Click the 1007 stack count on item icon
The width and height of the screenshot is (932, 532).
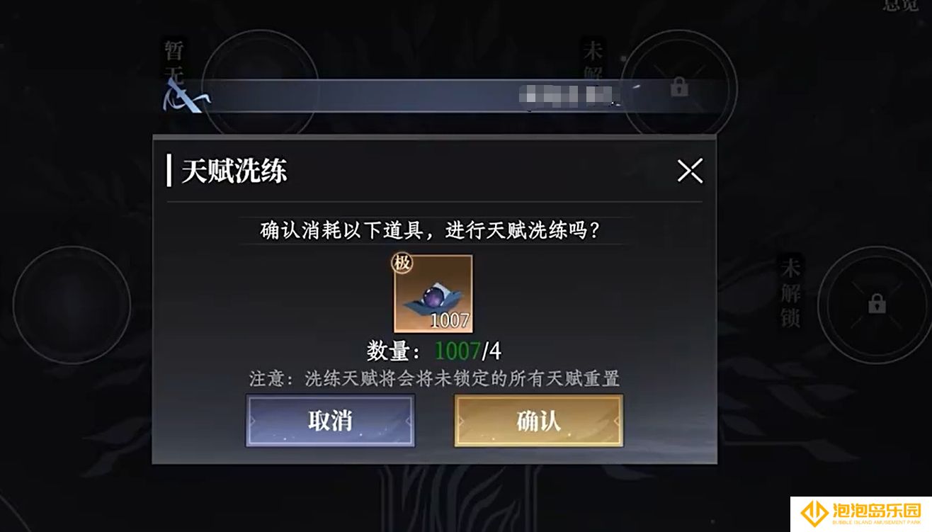(450, 320)
